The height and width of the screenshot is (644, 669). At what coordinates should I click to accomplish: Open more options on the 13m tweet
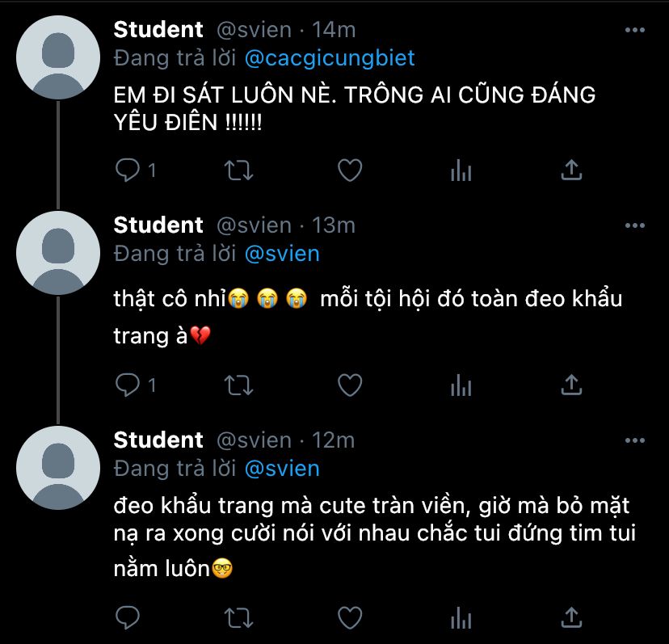[x=636, y=225]
